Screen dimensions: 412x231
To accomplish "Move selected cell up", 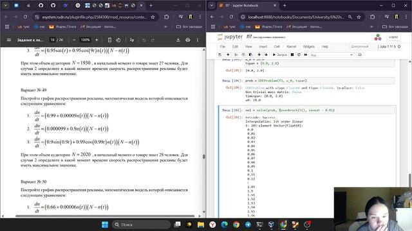I will 259,55.
